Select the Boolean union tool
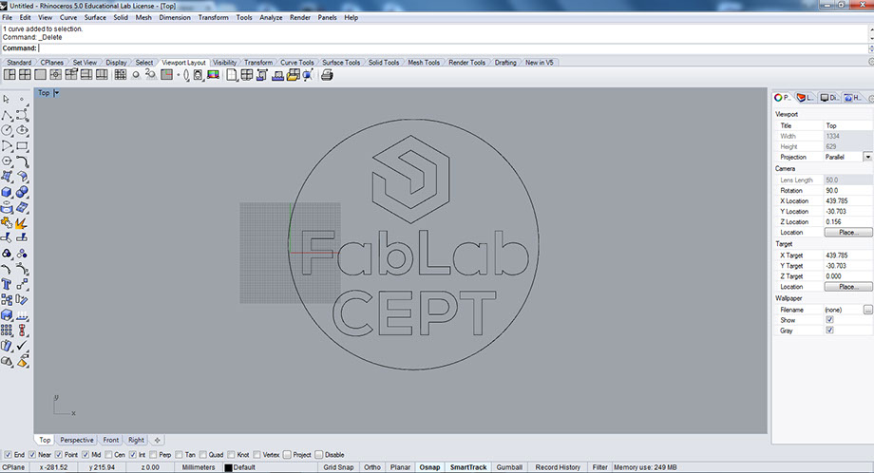874x473 pixels. pos(22,192)
